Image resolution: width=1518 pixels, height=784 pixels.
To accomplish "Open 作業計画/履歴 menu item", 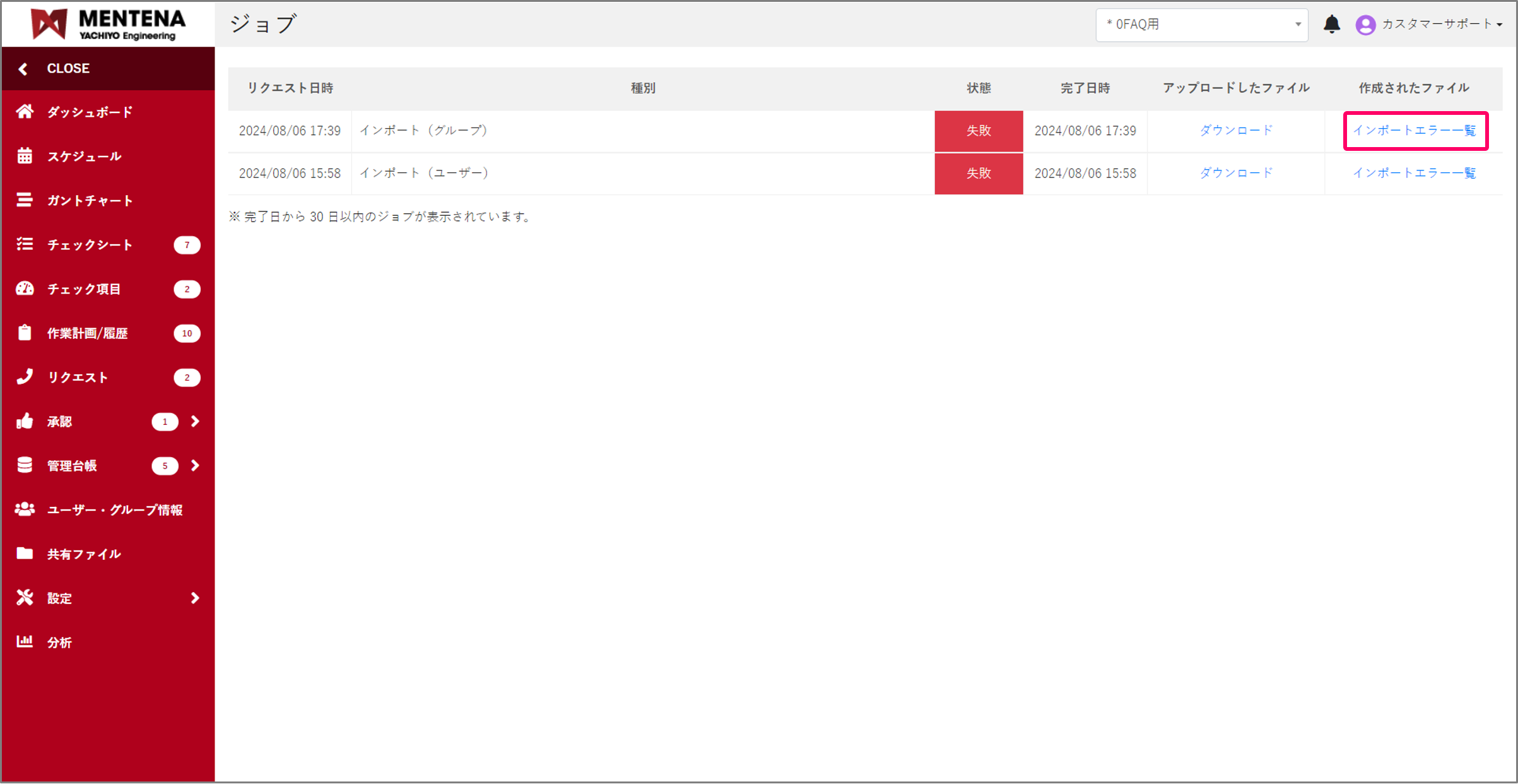I will [87, 333].
